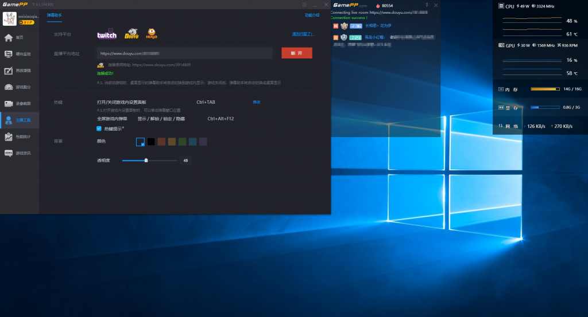Open 游戏跑分 game benchmark section
The image size is (588, 317).
(x=19, y=87)
